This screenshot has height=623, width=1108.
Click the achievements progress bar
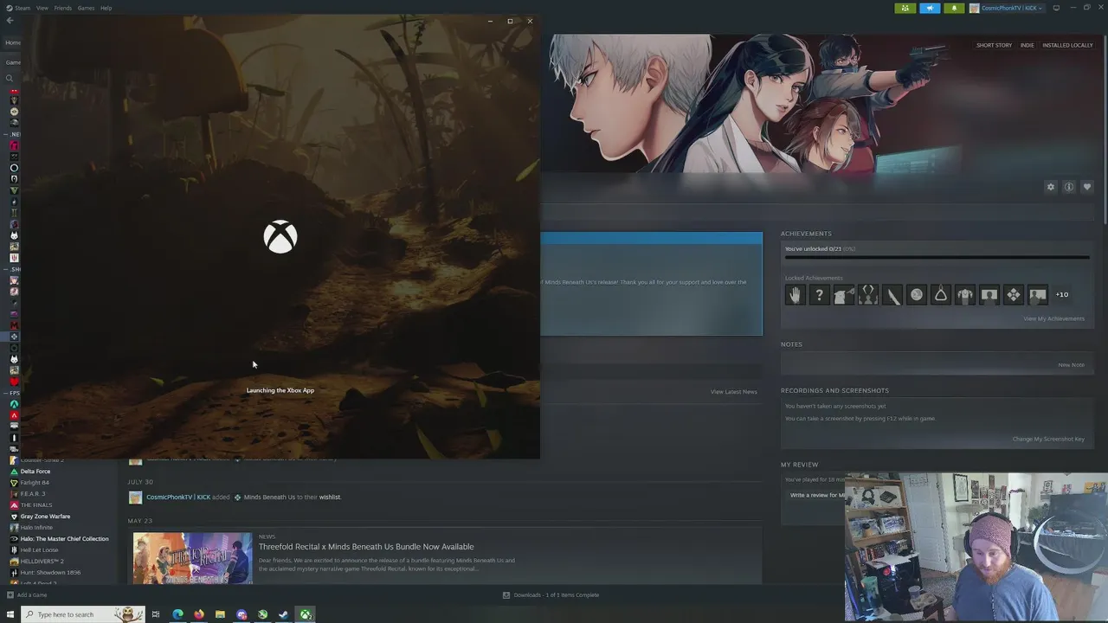[x=937, y=257]
